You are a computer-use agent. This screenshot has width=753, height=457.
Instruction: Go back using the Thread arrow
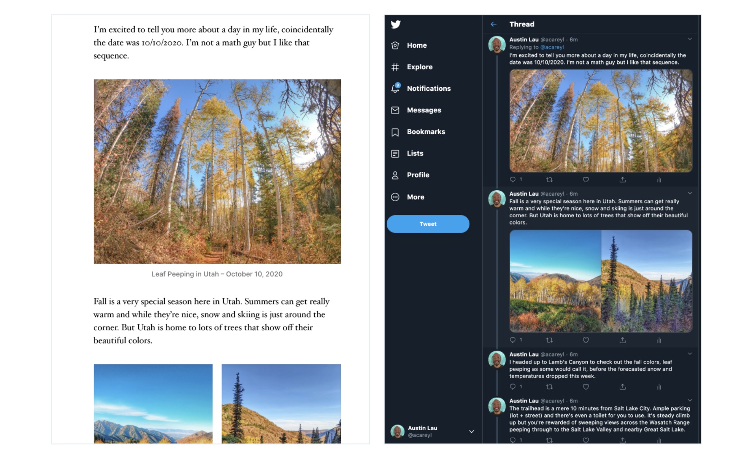point(494,24)
